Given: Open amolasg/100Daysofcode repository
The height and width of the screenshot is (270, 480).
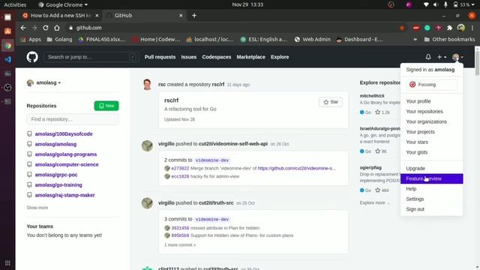Looking at the screenshot, I should 64,133.
